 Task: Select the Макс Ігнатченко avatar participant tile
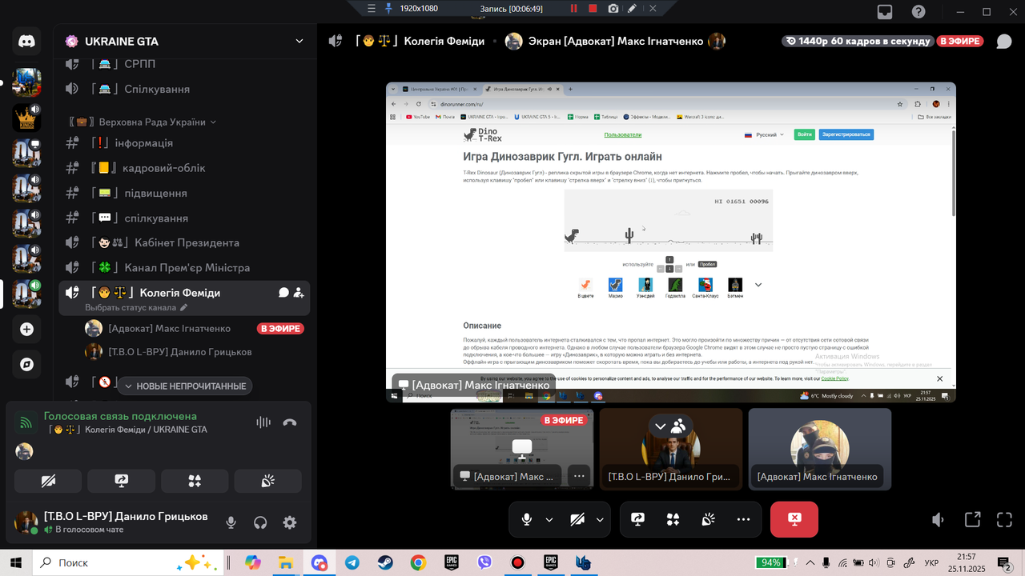pos(820,449)
